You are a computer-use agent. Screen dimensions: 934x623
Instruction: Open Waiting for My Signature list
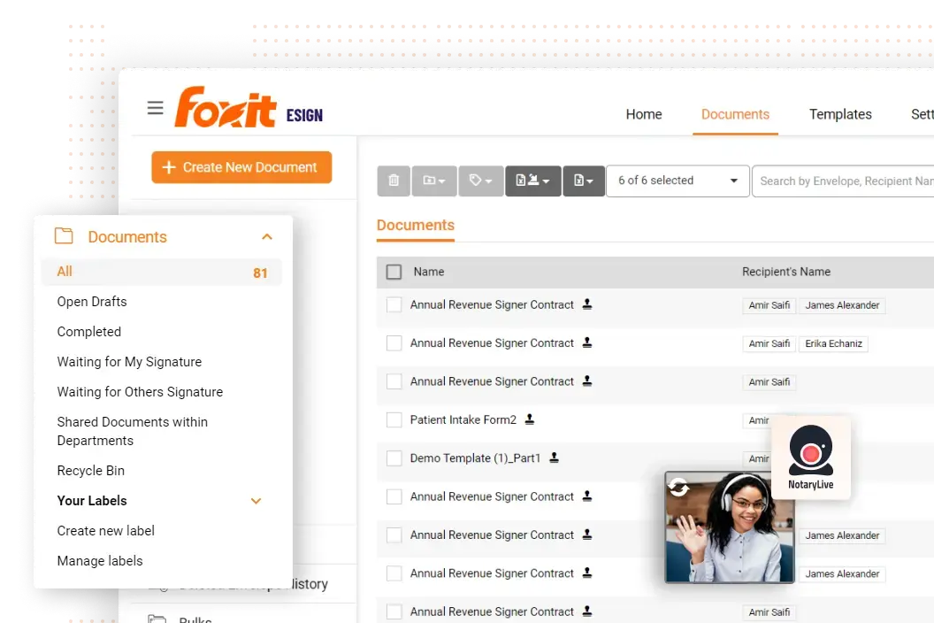pos(129,362)
